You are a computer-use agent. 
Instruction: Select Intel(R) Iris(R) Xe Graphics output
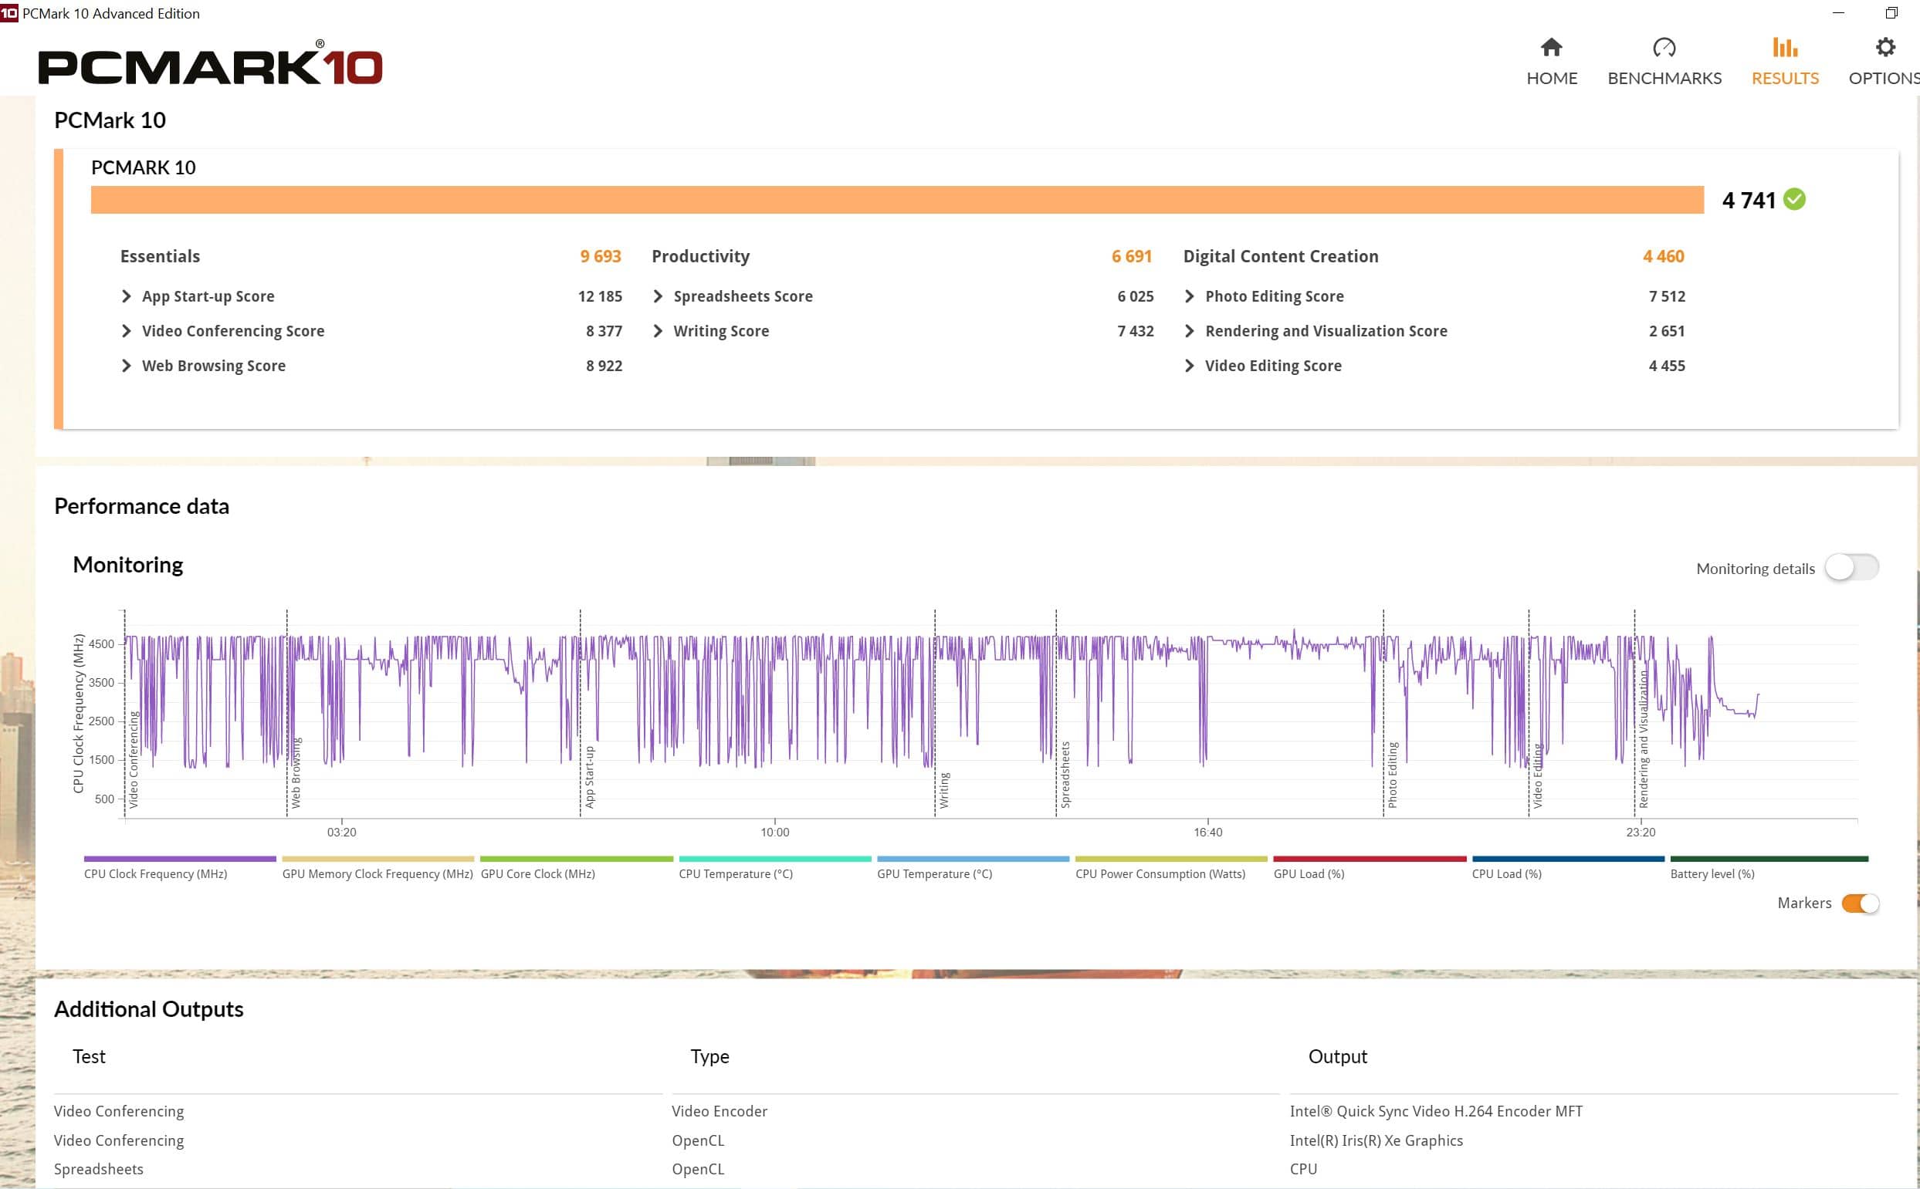(1376, 1140)
